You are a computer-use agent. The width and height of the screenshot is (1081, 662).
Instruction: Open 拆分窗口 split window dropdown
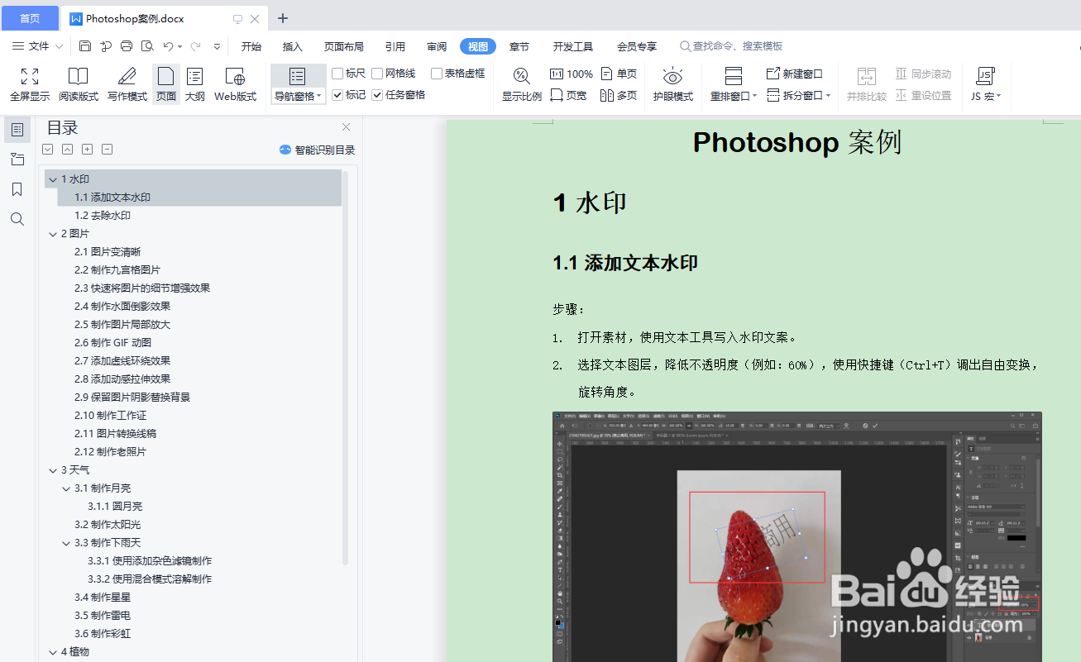(x=799, y=95)
